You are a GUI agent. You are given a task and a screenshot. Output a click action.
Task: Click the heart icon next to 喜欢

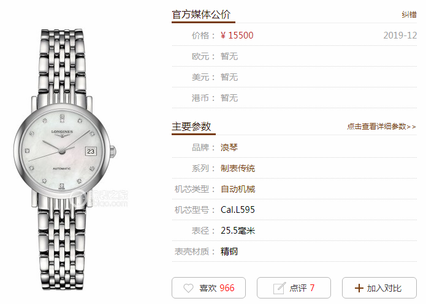pyautogui.click(x=188, y=288)
